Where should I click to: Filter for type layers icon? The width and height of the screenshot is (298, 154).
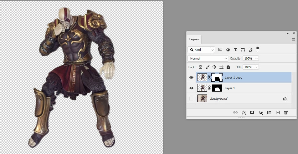pyautogui.click(x=235, y=50)
